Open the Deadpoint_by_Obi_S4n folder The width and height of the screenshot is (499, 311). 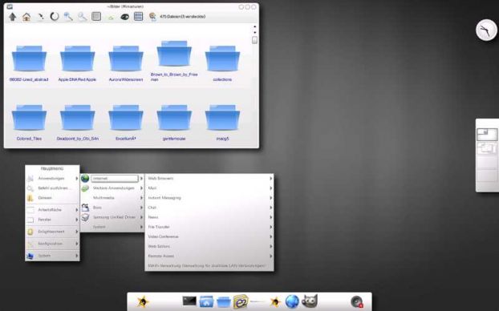click(x=77, y=123)
